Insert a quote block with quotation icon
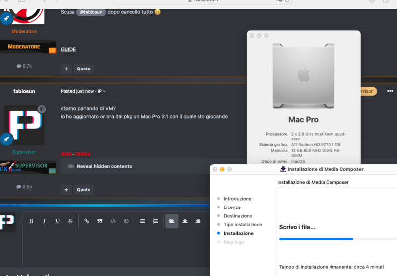Image resolution: width=397 pixels, height=276 pixels. point(100,221)
